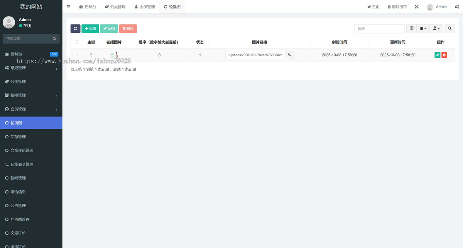Screen dimensions: 463x248
Task: Toggle the card view icon button
Action: (x=412, y=28)
